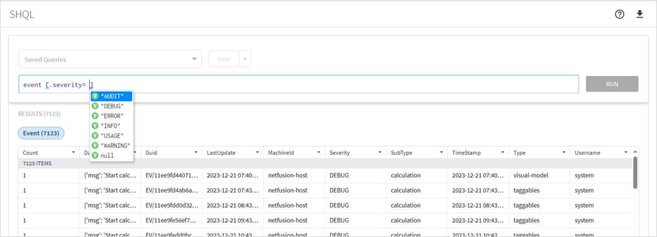
Task: Open the help question mark icon
Action: click(619, 14)
